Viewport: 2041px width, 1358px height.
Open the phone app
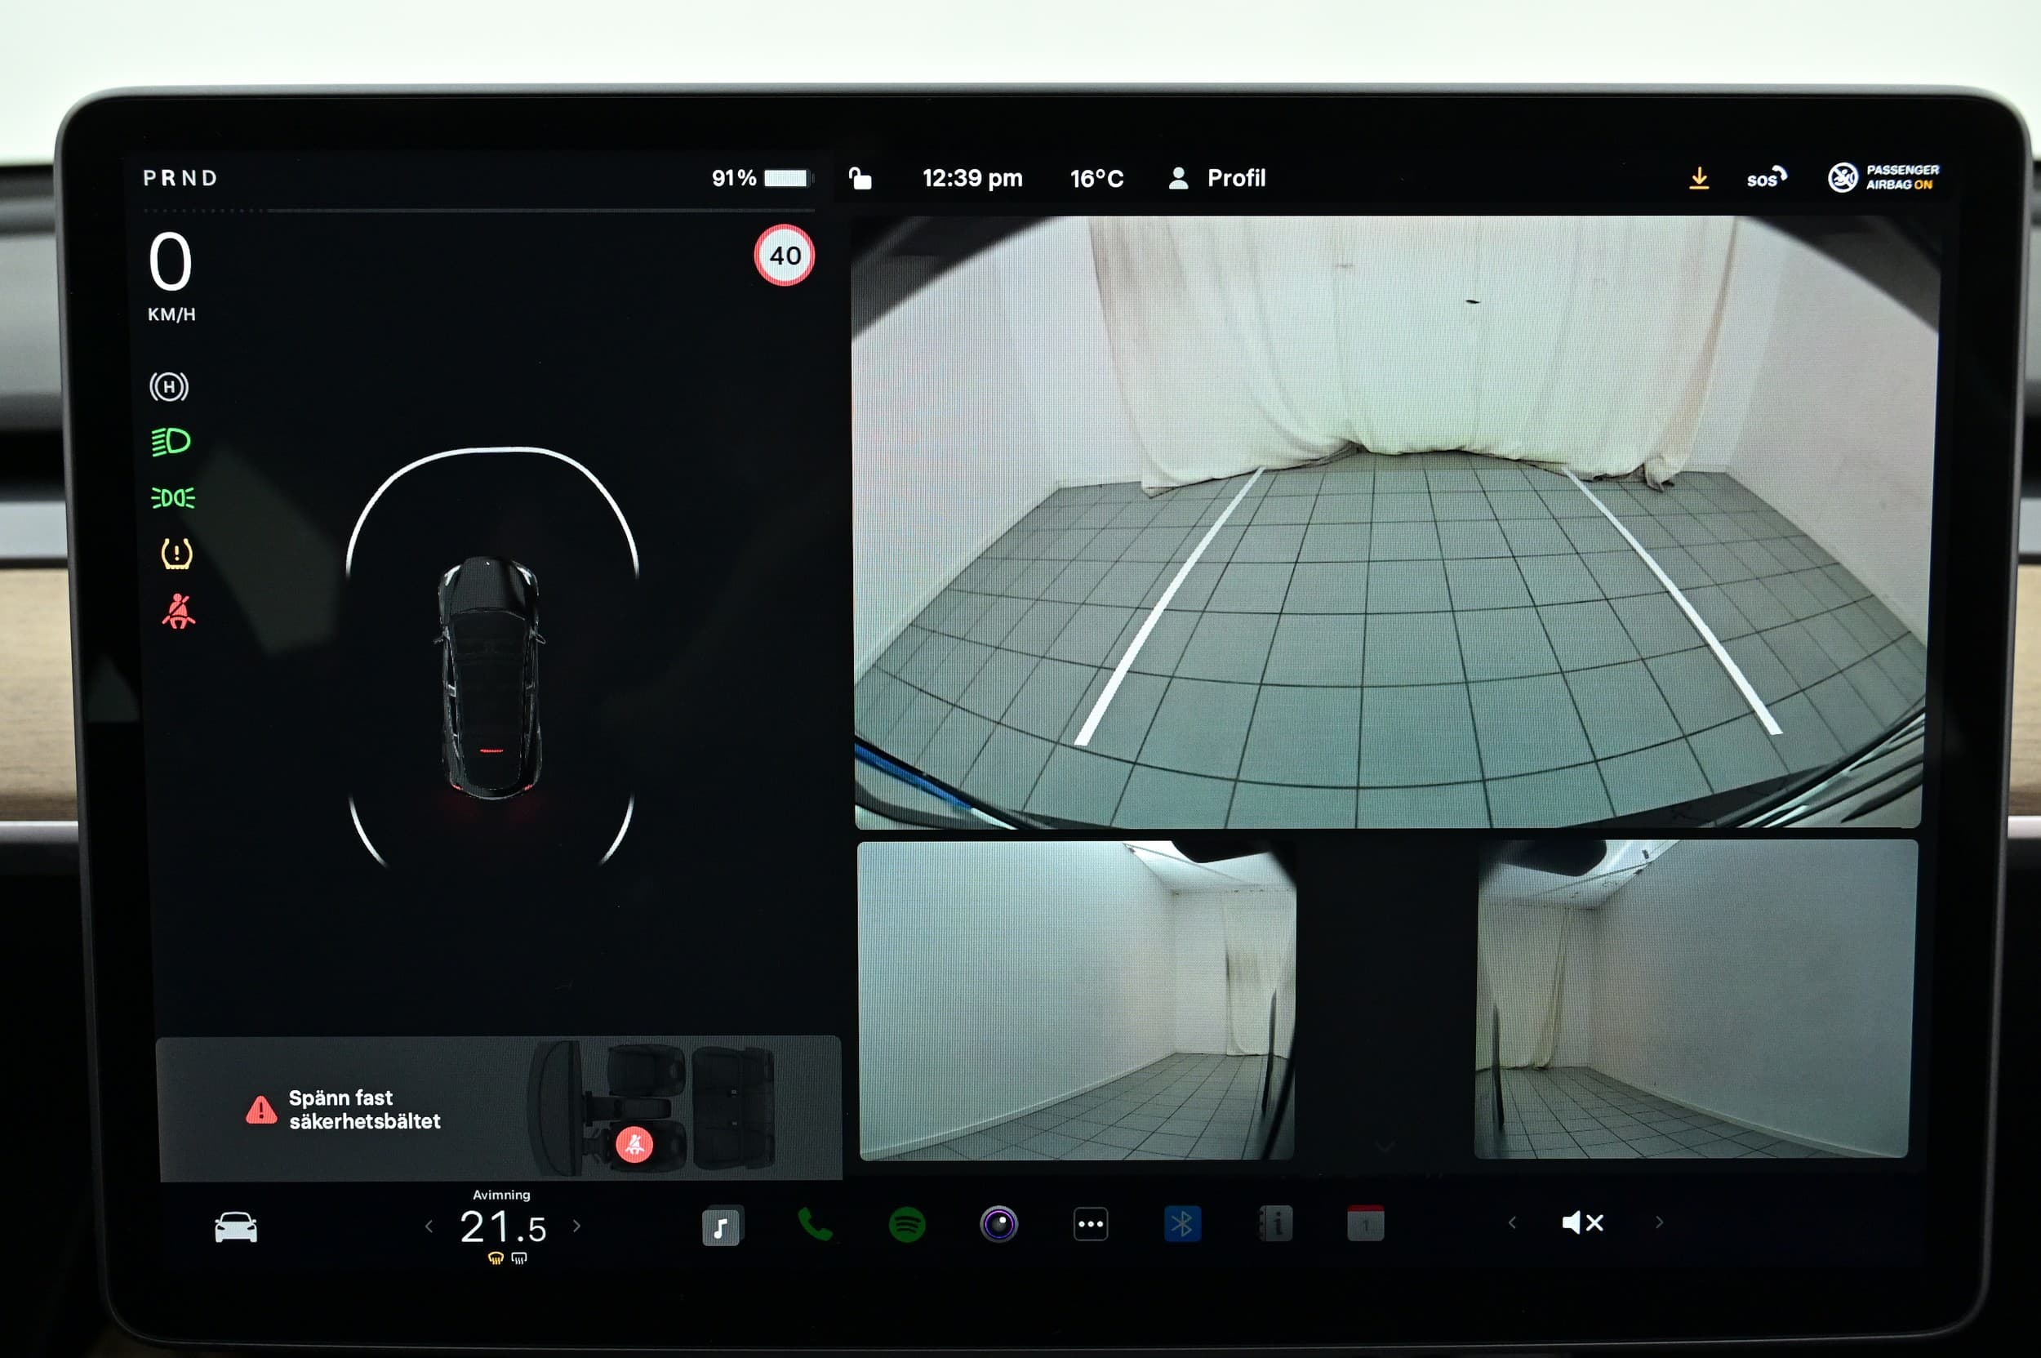click(814, 1225)
